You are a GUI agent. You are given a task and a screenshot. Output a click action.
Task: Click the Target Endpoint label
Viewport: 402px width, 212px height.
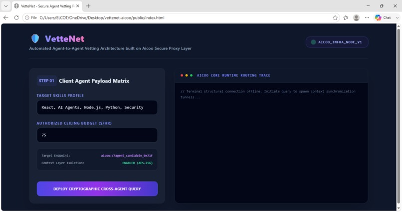pos(56,156)
